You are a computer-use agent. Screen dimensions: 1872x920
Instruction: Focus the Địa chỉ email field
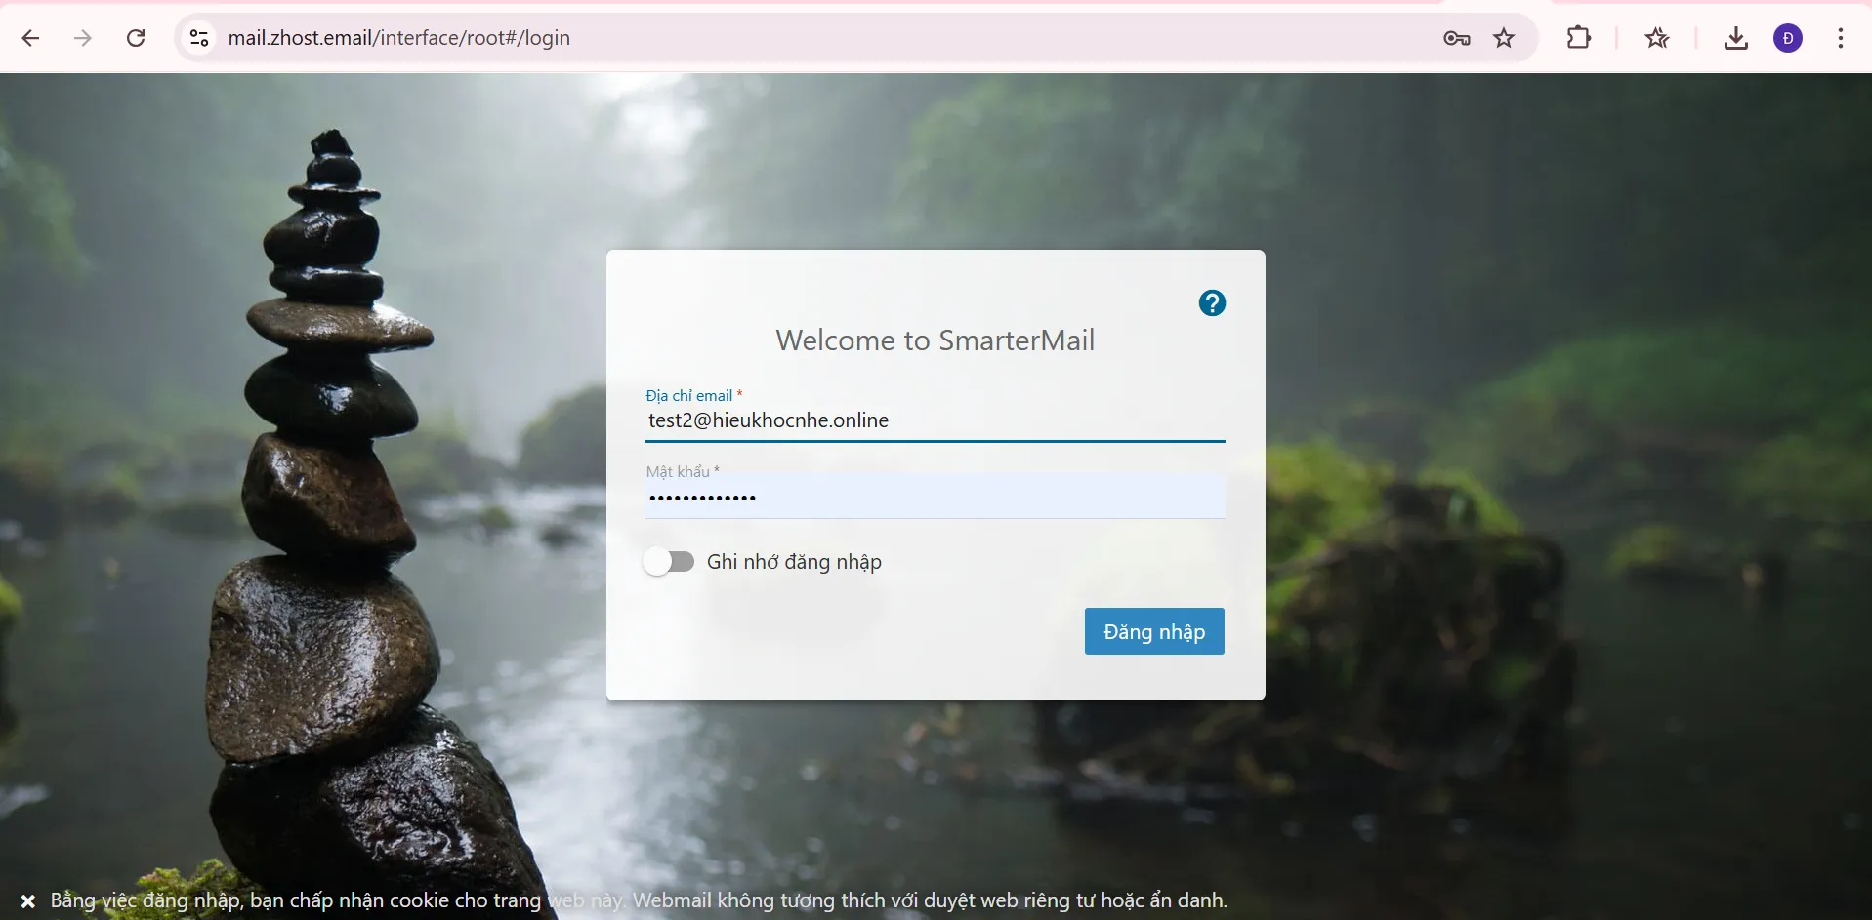pyautogui.click(x=934, y=420)
